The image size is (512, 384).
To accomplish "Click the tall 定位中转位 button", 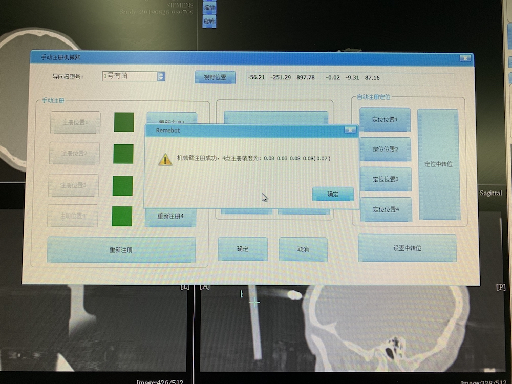I will pos(438,164).
